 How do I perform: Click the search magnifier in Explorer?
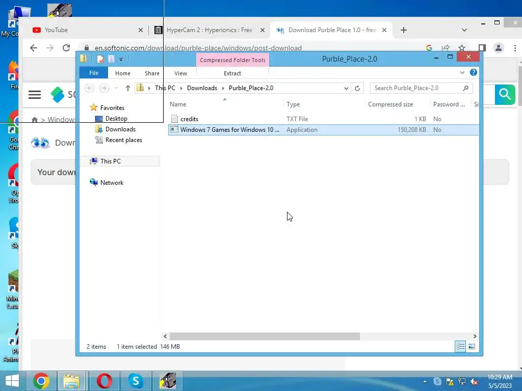pyautogui.click(x=466, y=88)
